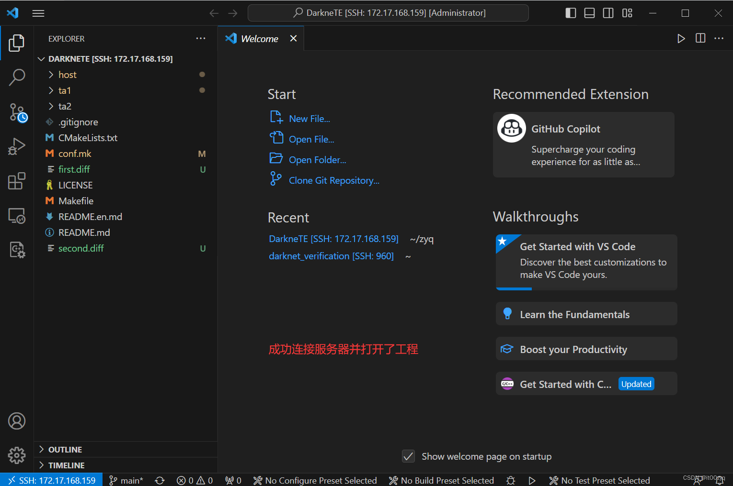This screenshot has height=486, width=733.
Task: Click the Run play icon in editor toolbar
Action: [x=681, y=38]
